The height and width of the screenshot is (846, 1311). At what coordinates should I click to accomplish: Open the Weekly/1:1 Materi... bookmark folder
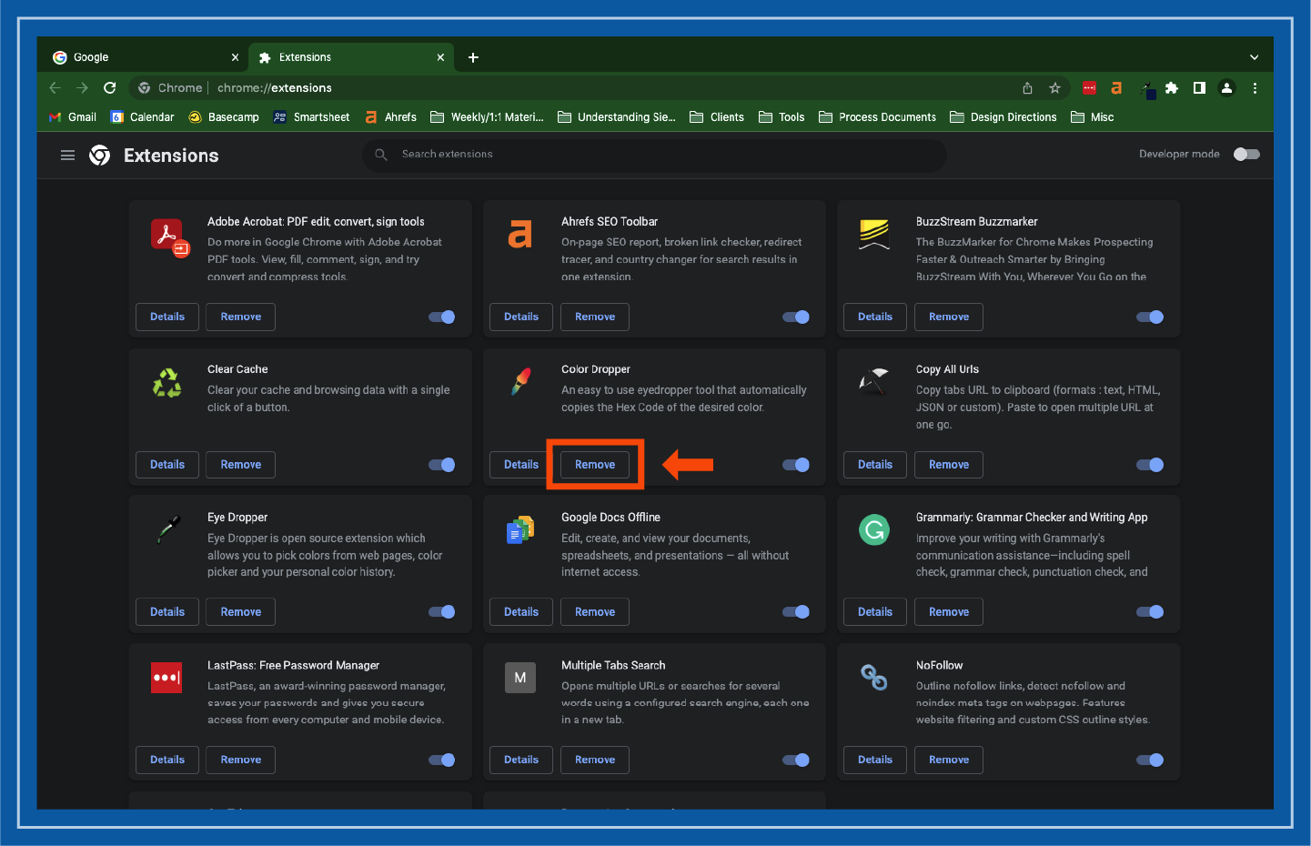tap(488, 117)
